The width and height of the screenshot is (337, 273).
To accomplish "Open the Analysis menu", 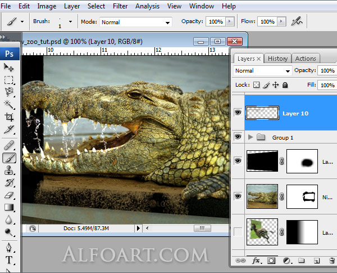I will (x=147, y=6).
